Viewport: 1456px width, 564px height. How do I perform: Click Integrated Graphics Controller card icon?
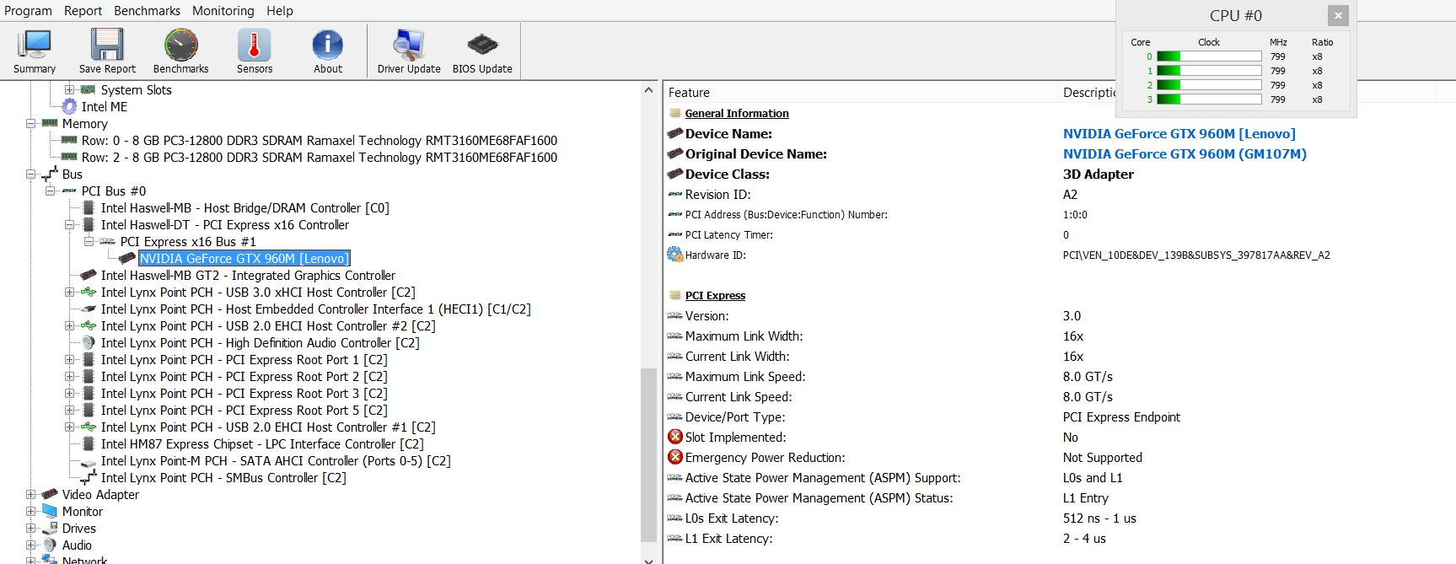[x=89, y=275]
